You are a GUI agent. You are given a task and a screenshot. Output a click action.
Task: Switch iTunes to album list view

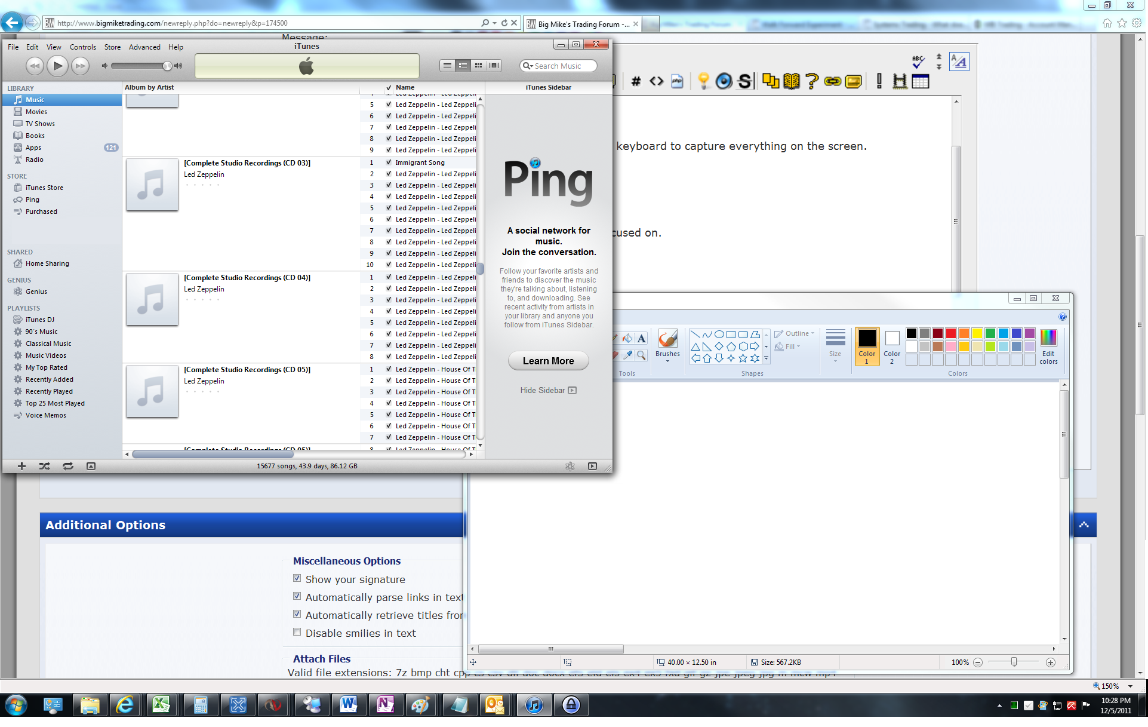463,66
